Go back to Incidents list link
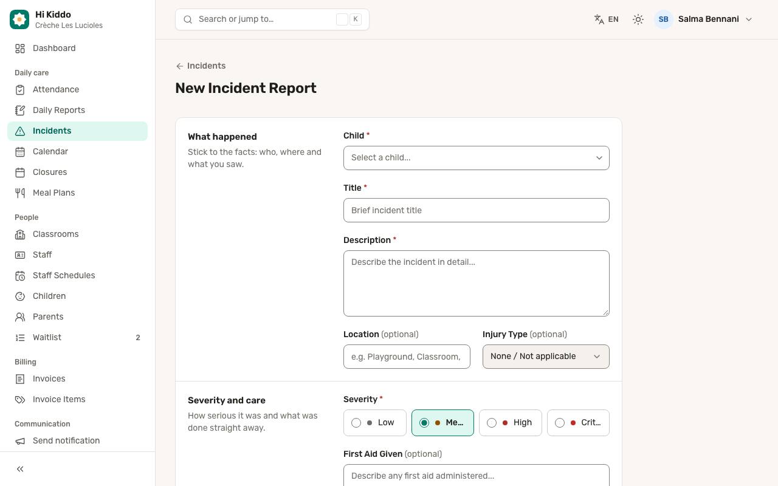This screenshot has height=486, width=778. tap(201, 66)
